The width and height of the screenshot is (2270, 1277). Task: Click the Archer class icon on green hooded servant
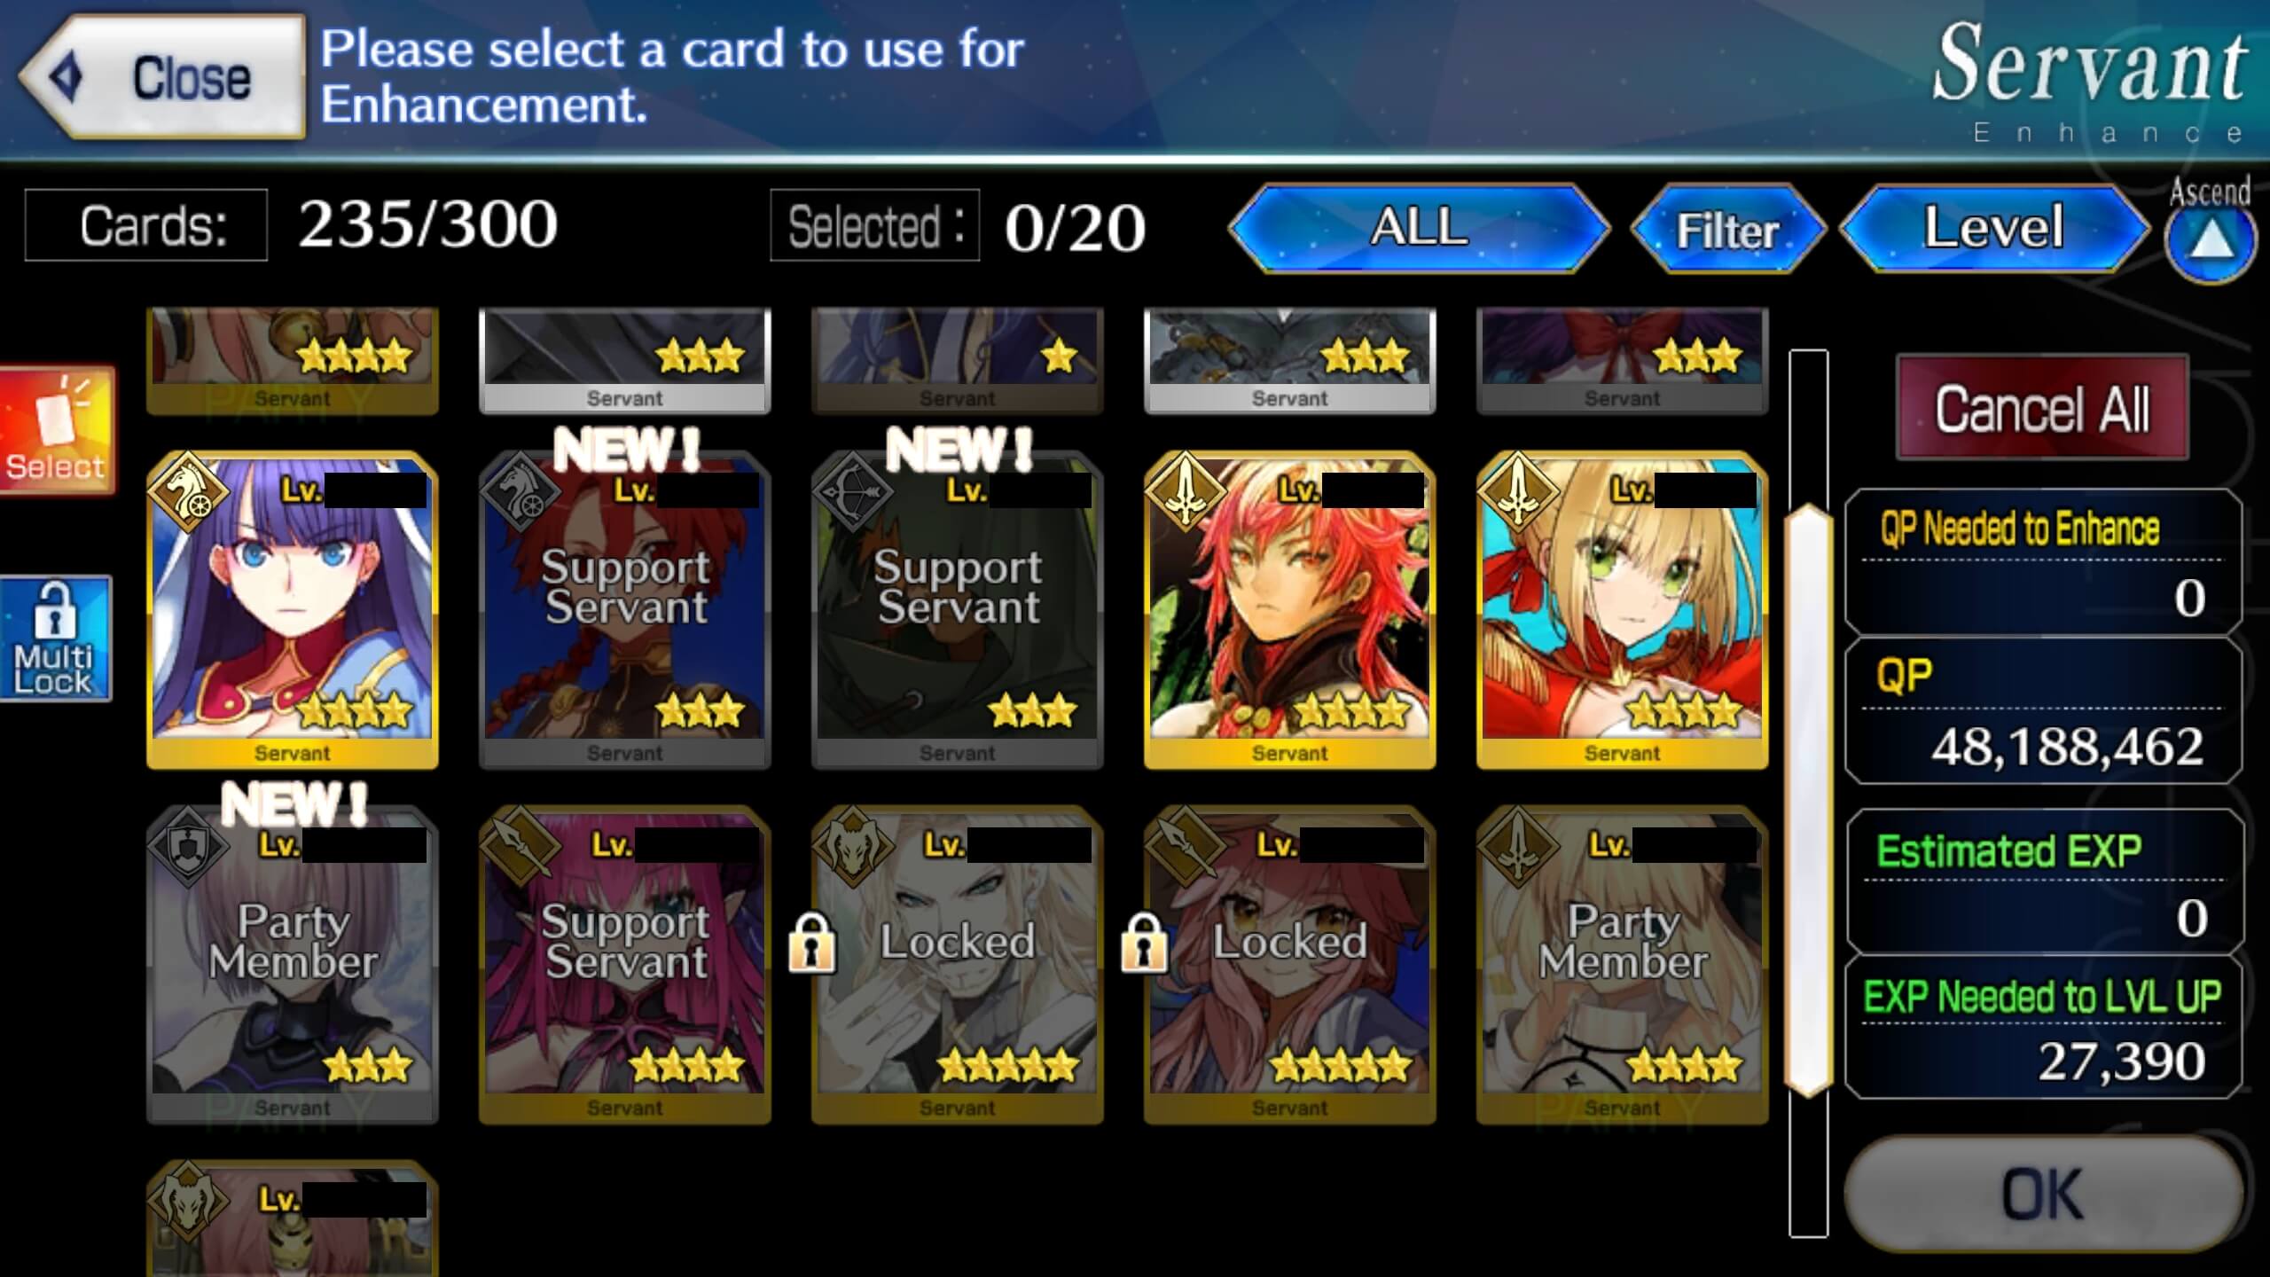853,491
